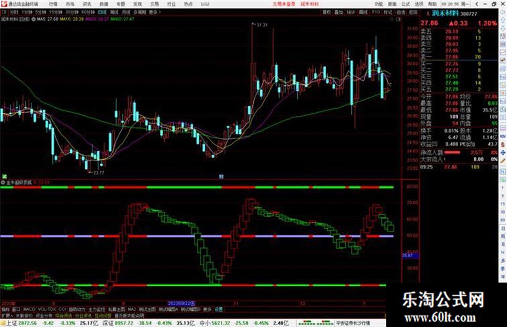Click the 画线 drawing button

pyautogui.click(x=363, y=12)
